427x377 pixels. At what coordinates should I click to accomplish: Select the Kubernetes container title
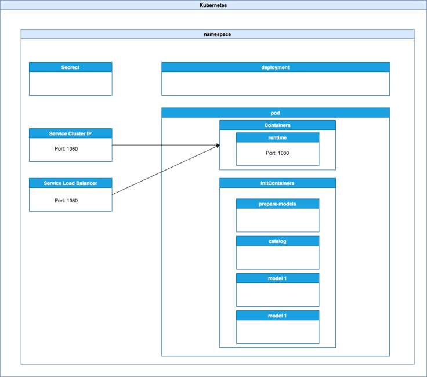point(213,5)
